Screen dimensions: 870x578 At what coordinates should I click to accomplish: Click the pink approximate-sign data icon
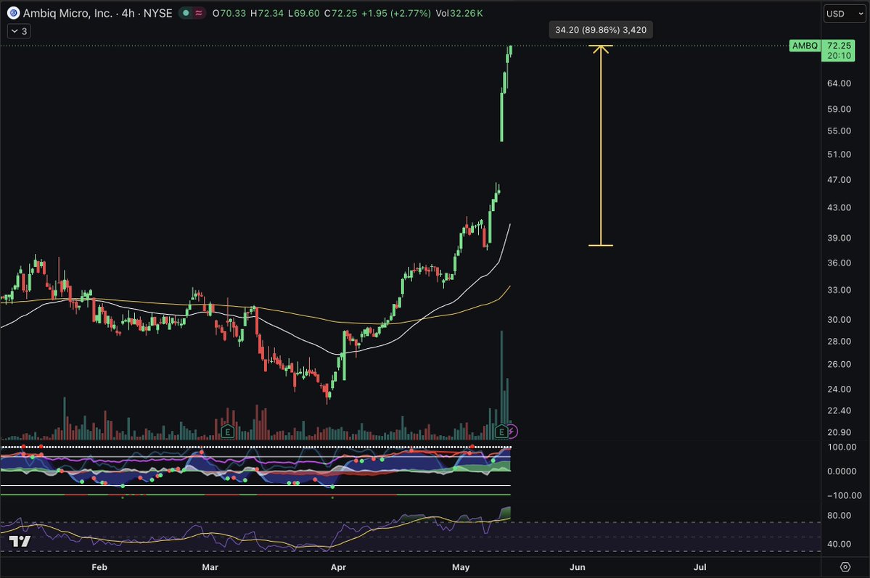pos(199,13)
